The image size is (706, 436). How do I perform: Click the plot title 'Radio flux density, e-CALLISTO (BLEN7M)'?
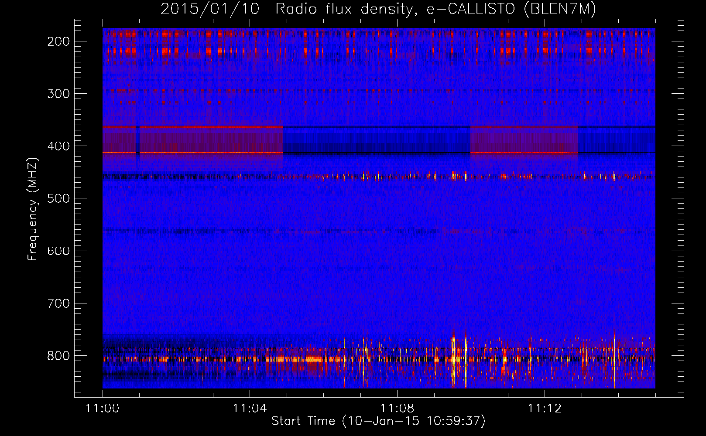coord(435,9)
